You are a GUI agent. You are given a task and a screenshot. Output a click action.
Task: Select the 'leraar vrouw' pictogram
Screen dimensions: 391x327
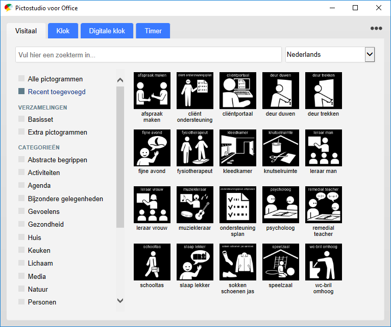[x=152, y=205]
